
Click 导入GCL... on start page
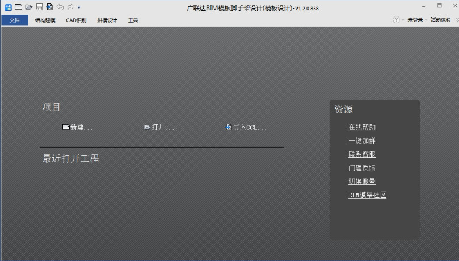246,127
